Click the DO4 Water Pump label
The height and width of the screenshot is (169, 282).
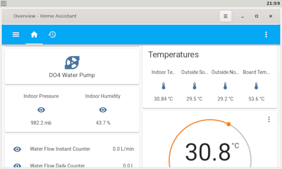(x=72, y=75)
